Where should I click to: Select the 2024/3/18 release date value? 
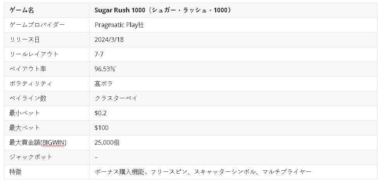109,40
